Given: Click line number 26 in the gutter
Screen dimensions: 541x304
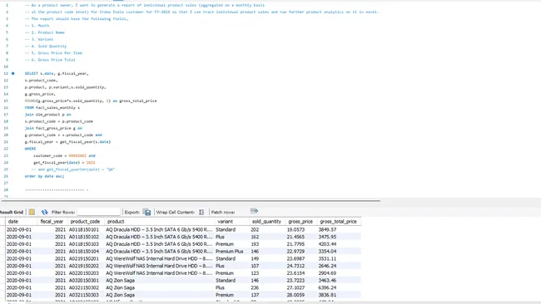Looking at the screenshot, I should coord(6,176).
